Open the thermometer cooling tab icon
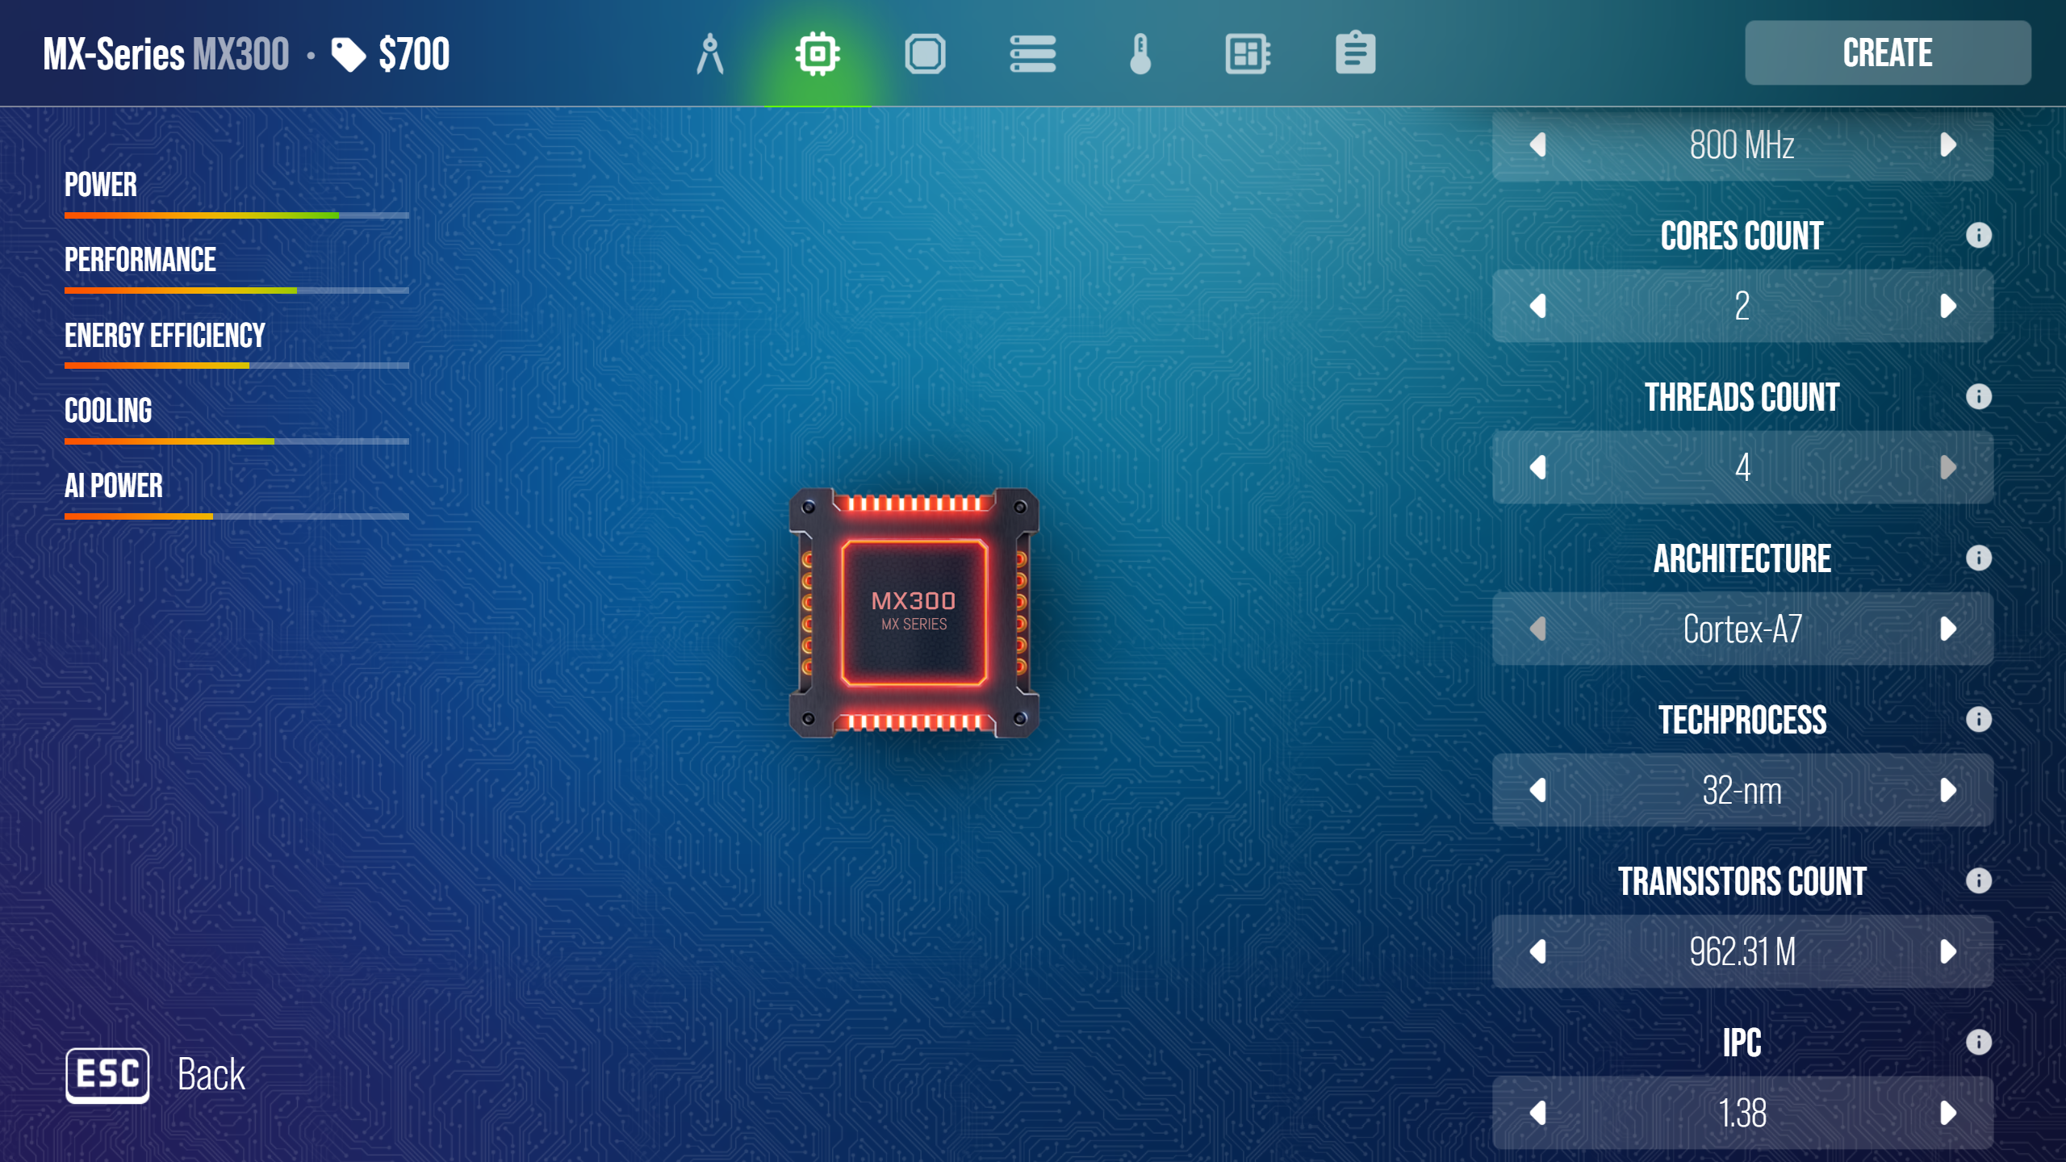The width and height of the screenshot is (2066, 1162). coord(1140,54)
